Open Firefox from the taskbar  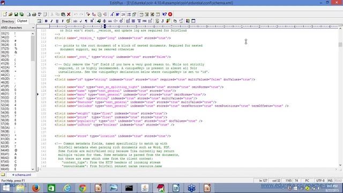pyautogui.click(x=36, y=188)
